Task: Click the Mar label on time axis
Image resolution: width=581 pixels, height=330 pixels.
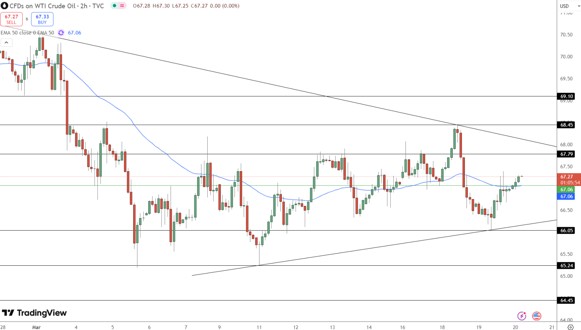Action: pos(36,327)
